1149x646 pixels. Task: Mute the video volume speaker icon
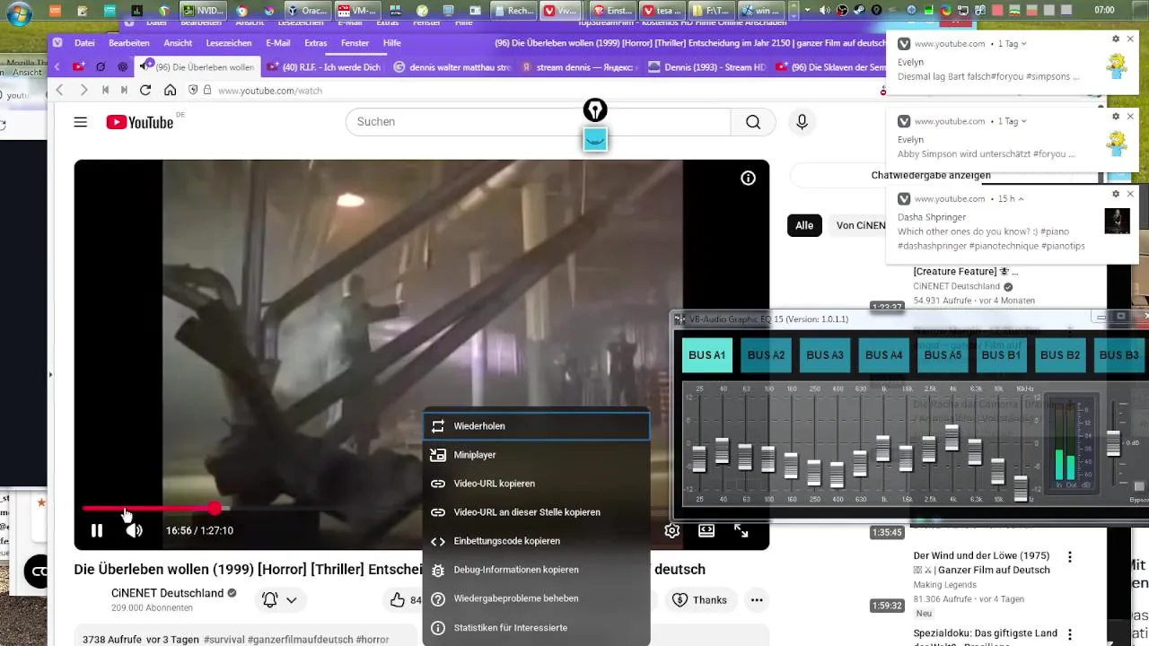134,530
